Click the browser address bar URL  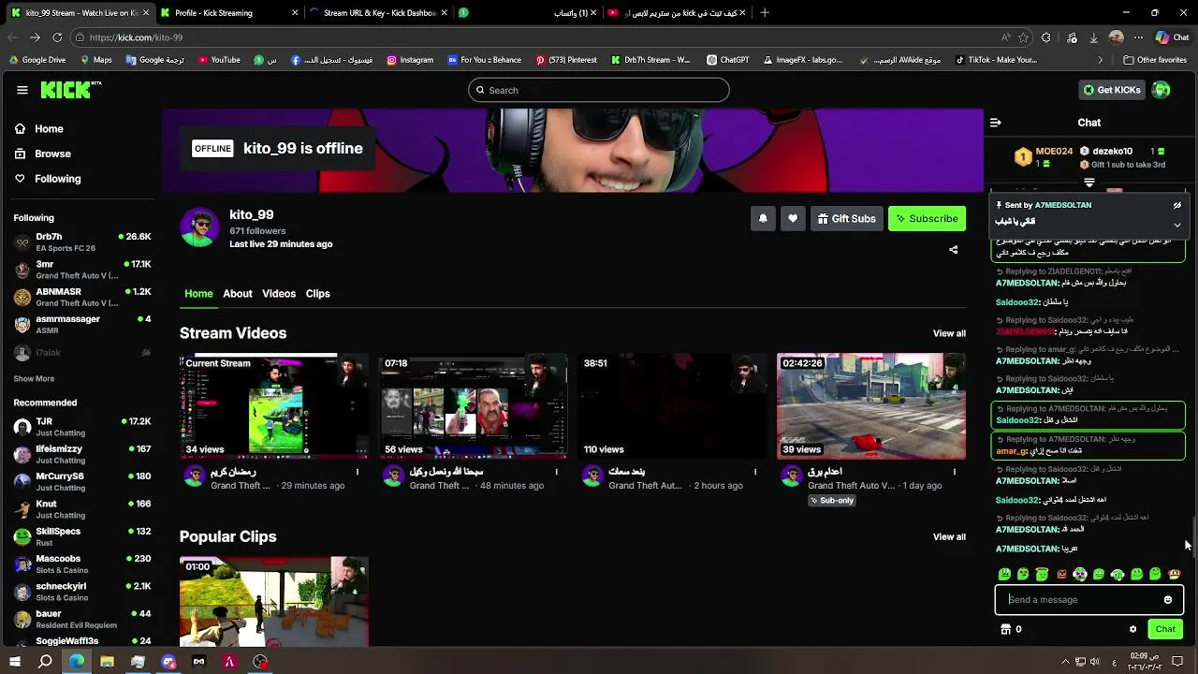[x=136, y=37]
